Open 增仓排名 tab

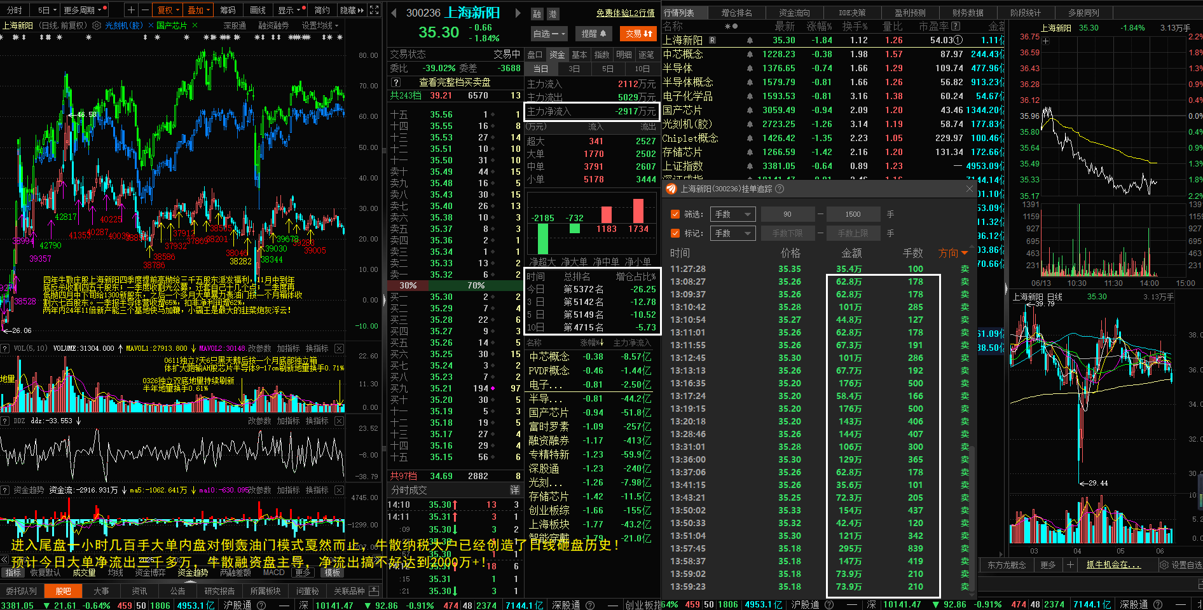tap(736, 13)
